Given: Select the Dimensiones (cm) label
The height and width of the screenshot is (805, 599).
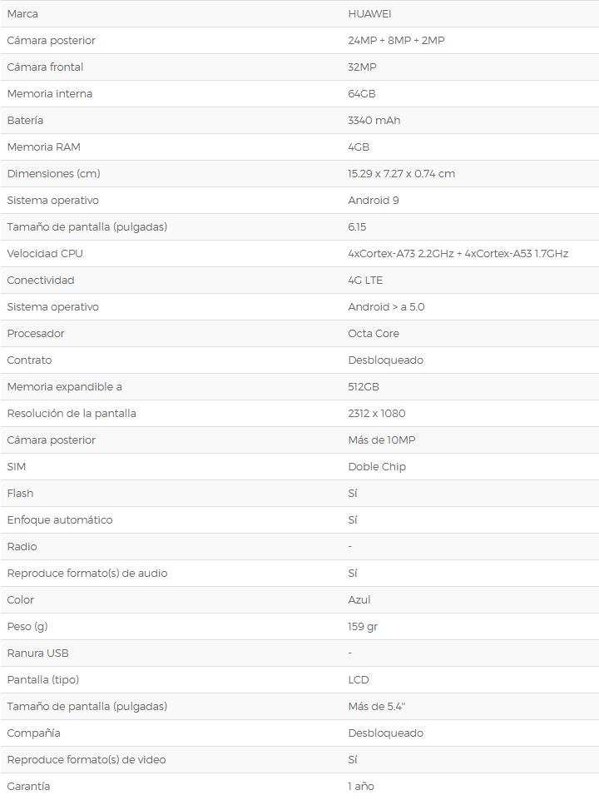Looking at the screenshot, I should click(54, 174).
